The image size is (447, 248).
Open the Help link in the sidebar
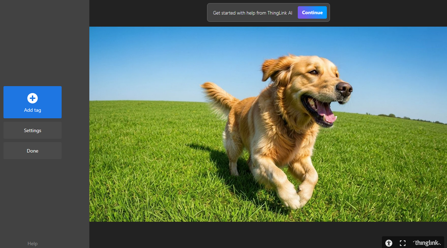tap(33, 244)
